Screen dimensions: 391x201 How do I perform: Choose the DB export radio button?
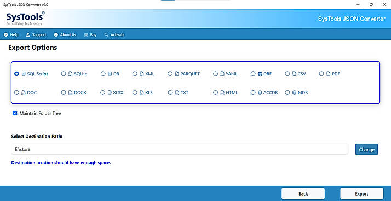pyautogui.click(x=103, y=74)
